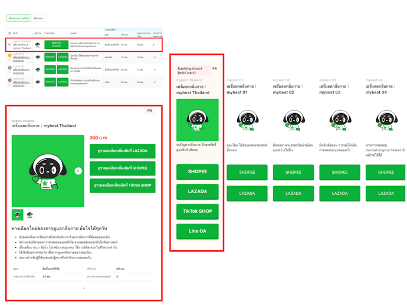Click the mybest 04 card title text
Screen dimensions: 407x305
click(x=380, y=89)
